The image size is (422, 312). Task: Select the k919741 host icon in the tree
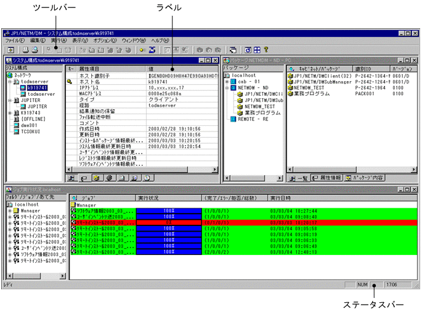[22, 88]
